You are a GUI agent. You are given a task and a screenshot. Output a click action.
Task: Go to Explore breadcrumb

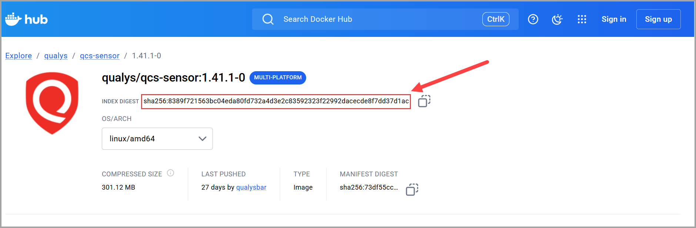(19, 56)
